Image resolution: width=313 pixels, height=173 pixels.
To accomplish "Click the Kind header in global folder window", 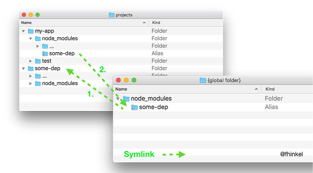I will point(270,89).
